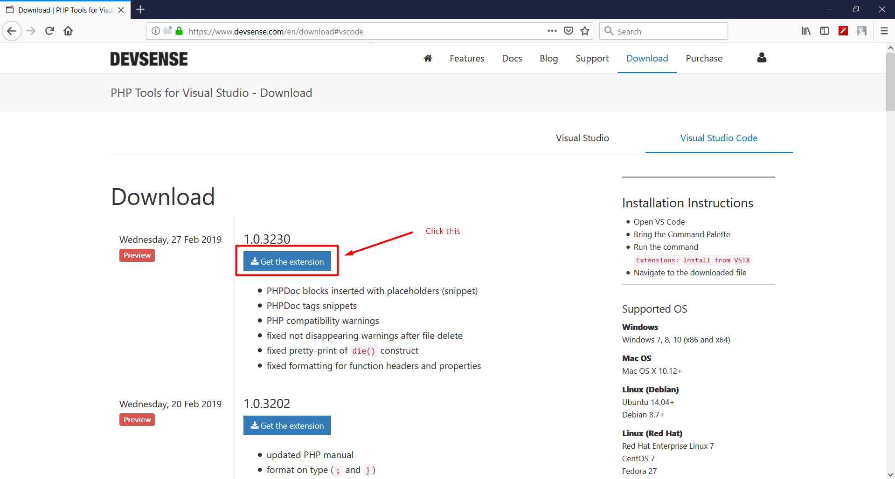Switch to the Visual Studio tab
Image resolution: width=895 pixels, height=479 pixels.
coord(582,138)
